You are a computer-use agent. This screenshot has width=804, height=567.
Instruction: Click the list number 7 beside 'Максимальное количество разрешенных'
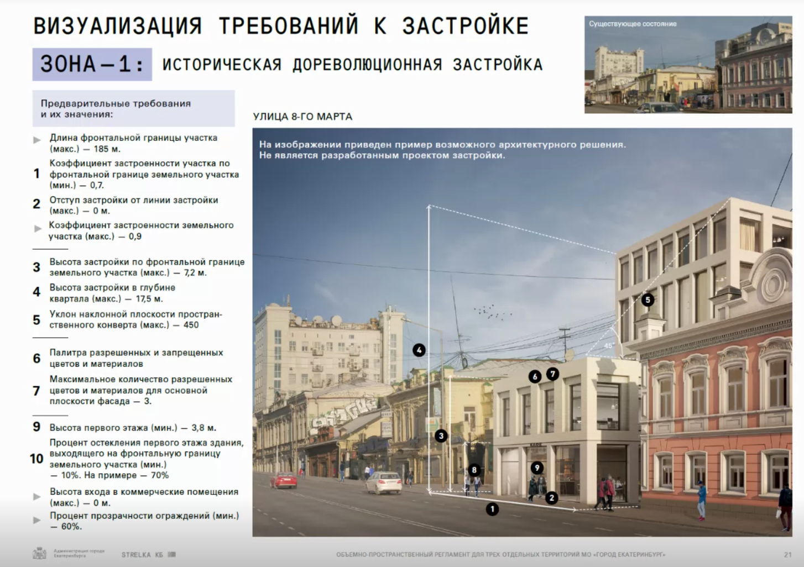coord(36,391)
